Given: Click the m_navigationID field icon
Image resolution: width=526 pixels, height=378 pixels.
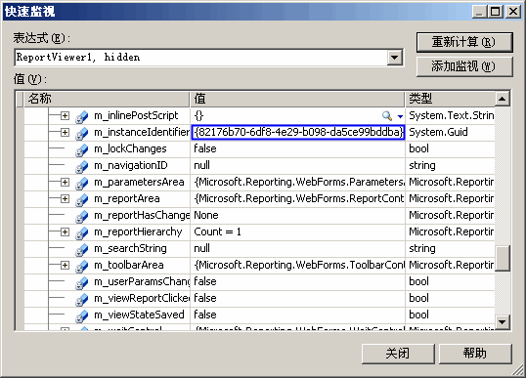Looking at the screenshot, I should (82, 166).
